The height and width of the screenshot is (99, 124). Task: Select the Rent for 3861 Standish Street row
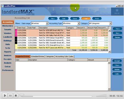coord(61,43)
